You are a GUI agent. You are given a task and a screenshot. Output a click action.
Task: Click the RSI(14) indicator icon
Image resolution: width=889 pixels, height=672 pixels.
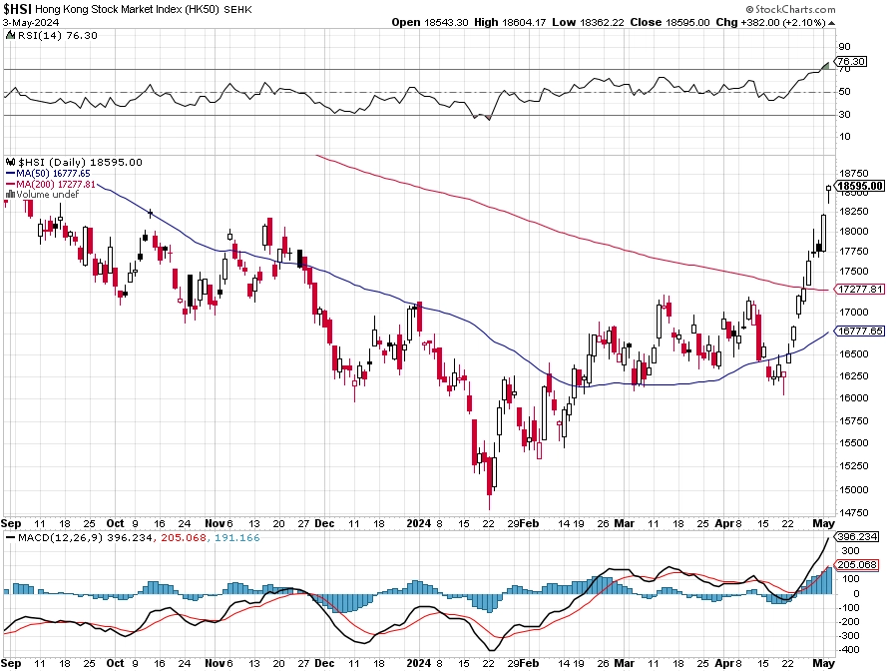[x=10, y=35]
